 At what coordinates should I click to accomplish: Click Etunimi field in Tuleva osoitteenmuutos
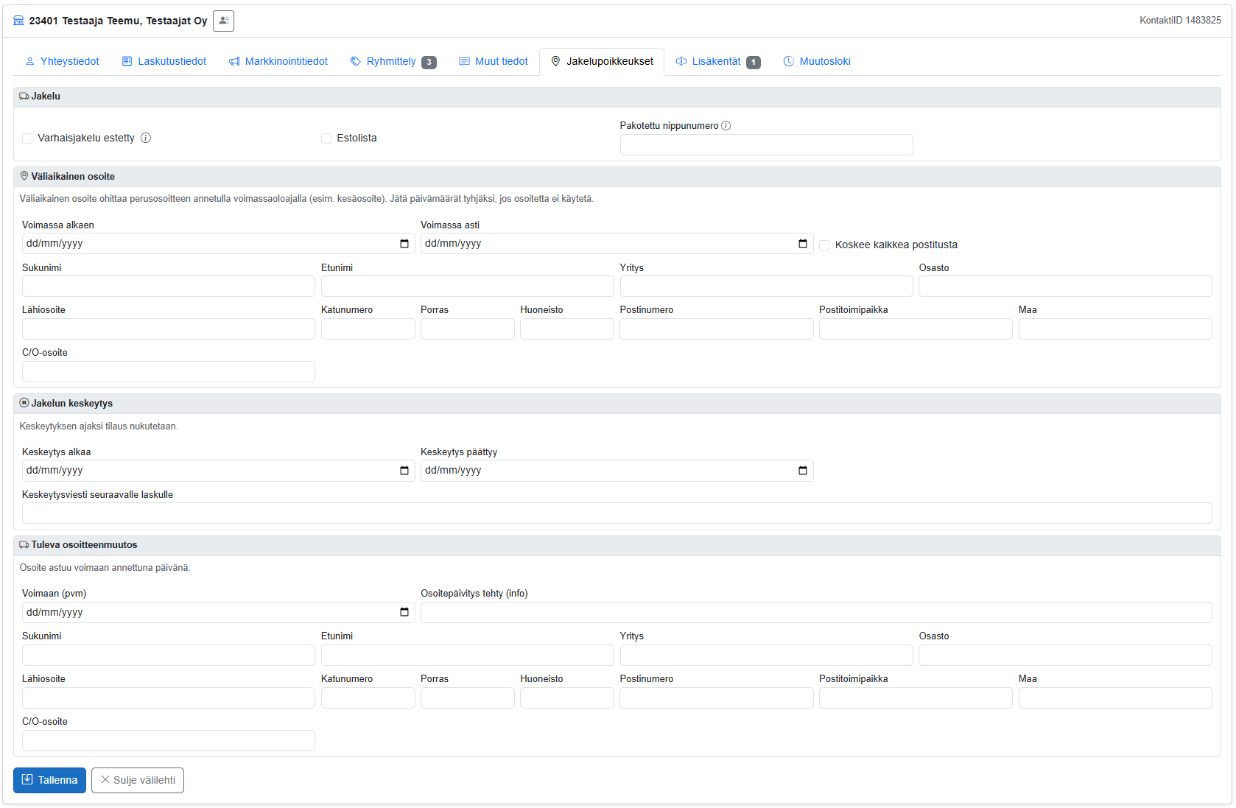click(x=468, y=656)
